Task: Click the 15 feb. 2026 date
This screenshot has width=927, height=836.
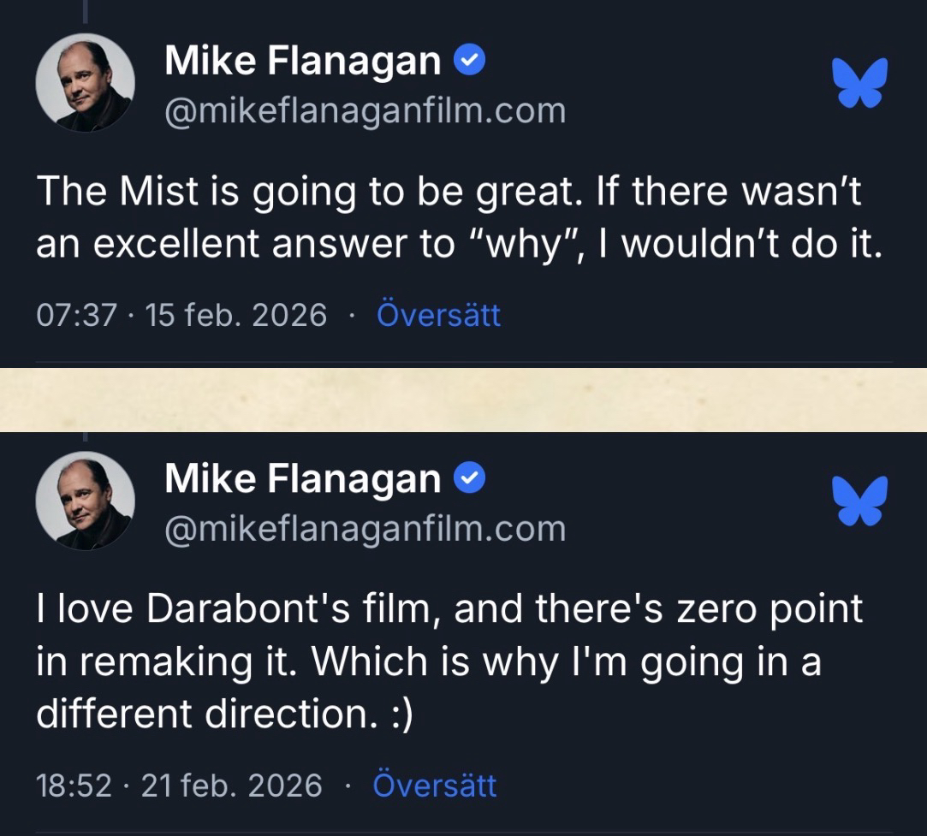Action: click(x=236, y=316)
